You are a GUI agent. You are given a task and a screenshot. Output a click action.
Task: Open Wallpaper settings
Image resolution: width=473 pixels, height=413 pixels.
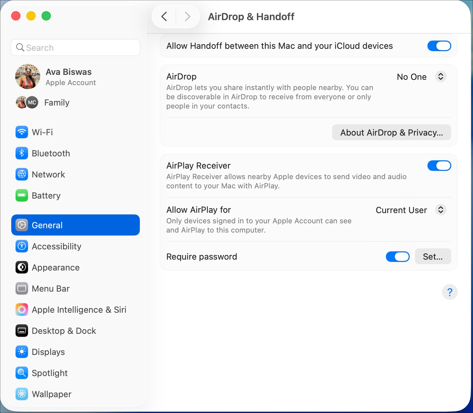51,394
